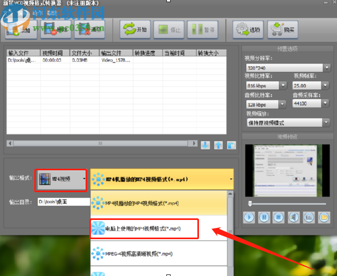Click the file list scrollbar right arrow

(x=194, y=143)
